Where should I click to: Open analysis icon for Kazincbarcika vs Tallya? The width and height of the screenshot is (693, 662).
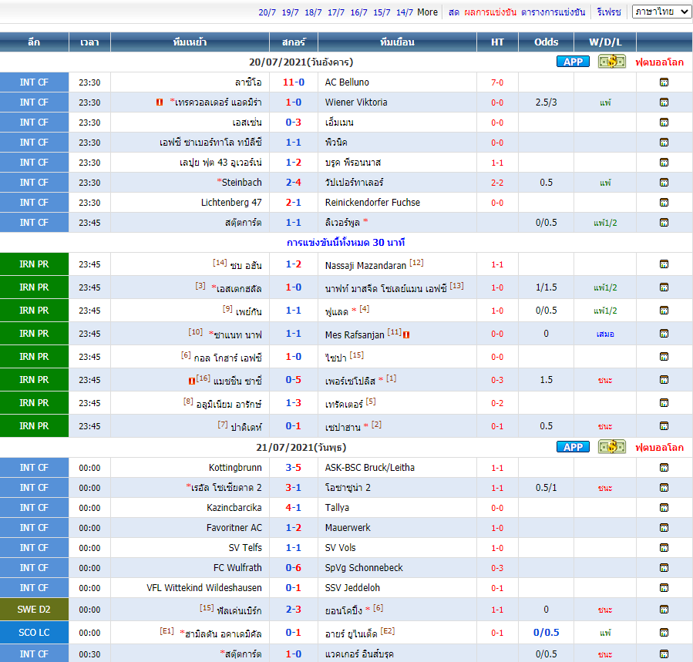coord(664,508)
